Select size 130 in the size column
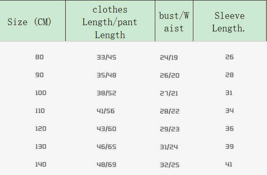267x175 pixels. (x=41, y=147)
